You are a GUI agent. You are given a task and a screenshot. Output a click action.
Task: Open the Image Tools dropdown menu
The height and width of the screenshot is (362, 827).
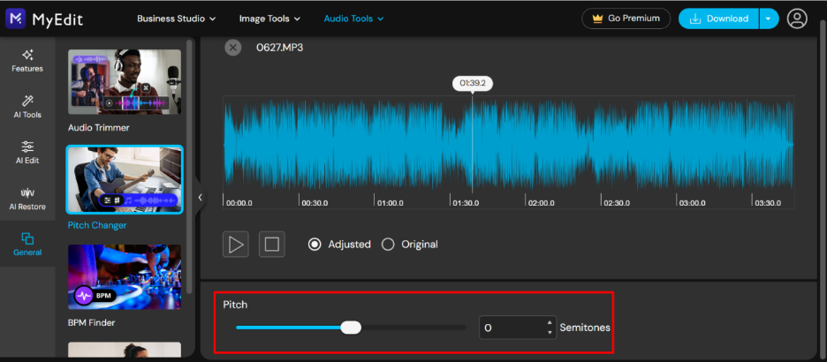point(269,19)
